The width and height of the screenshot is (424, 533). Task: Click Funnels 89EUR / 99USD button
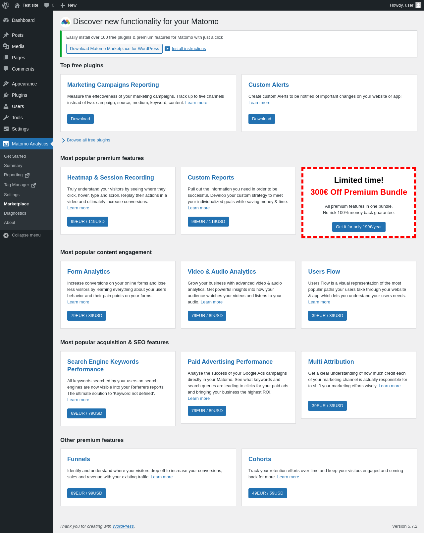click(86, 493)
